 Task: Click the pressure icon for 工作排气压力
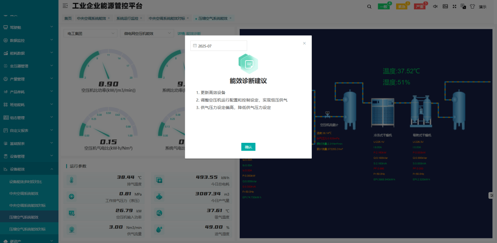tap(71, 197)
